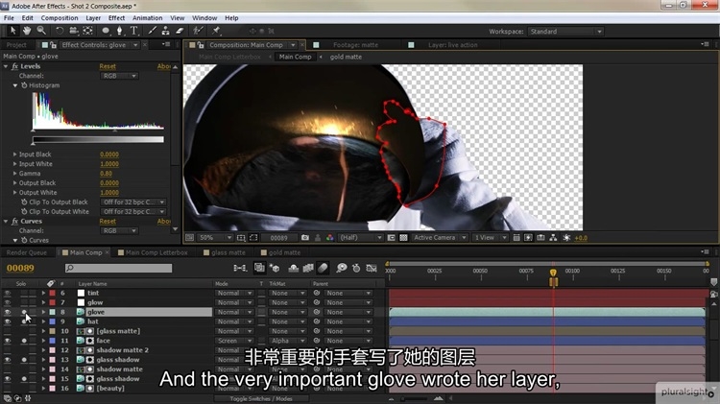Screen dimensions: 720x404
Task: Open Half resolution dropdown
Action: pos(360,238)
